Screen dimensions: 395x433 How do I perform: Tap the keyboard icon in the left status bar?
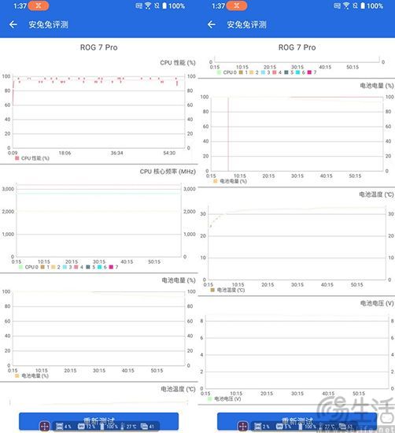[139, 6]
